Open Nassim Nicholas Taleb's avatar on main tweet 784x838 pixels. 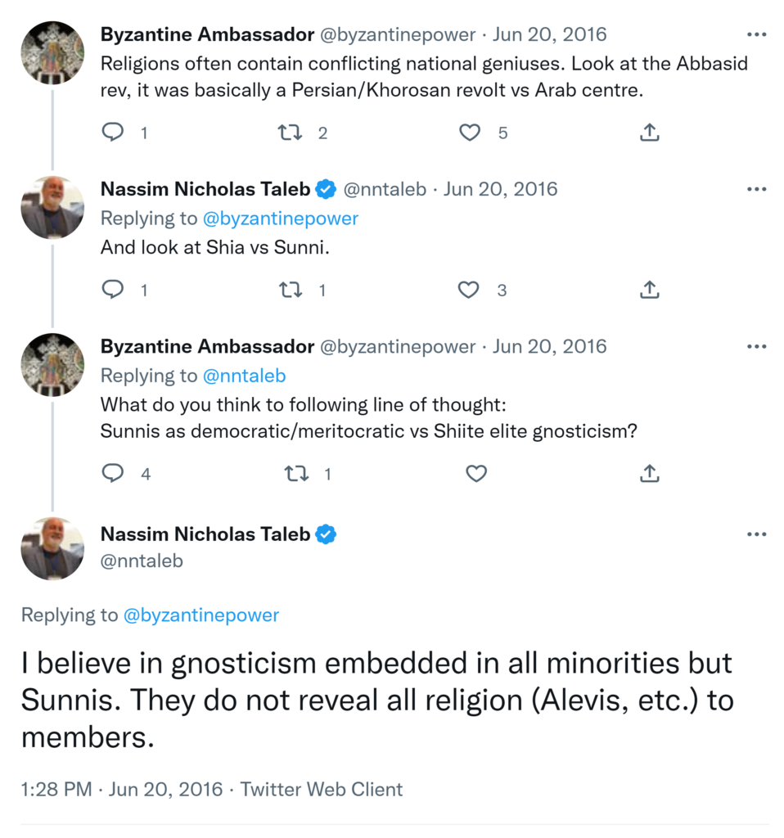pyautogui.click(x=52, y=548)
